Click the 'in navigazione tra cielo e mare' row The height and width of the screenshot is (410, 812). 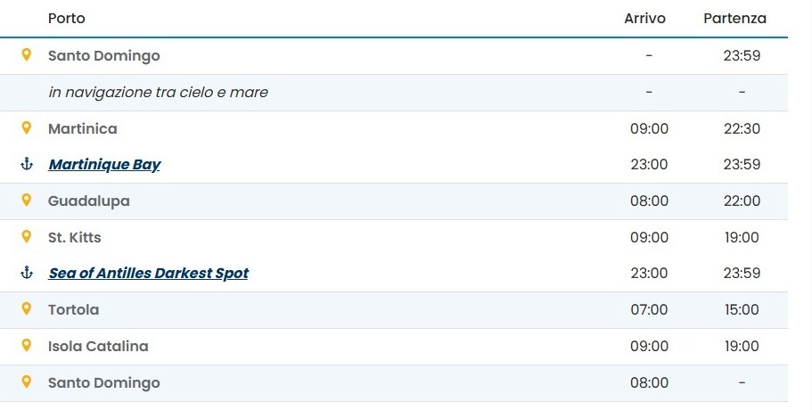[x=394, y=93]
